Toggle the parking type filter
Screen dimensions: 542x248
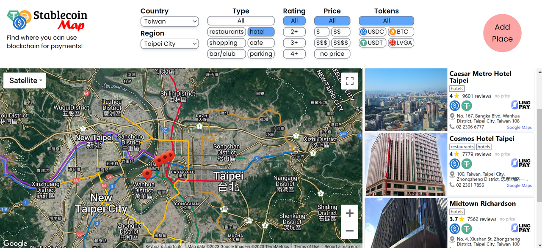click(261, 54)
